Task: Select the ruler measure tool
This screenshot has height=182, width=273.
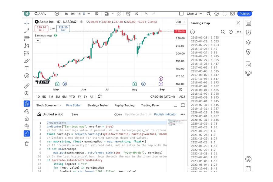Action: 27,86
